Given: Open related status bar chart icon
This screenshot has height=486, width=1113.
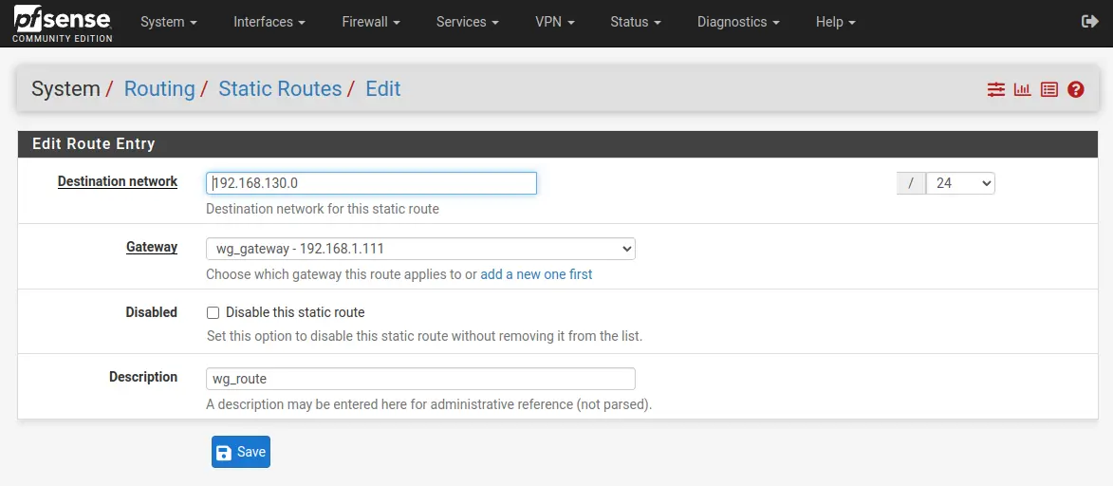Looking at the screenshot, I should [x=1022, y=89].
